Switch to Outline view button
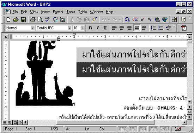Screen dimensions: 194x133 point(20,122)
